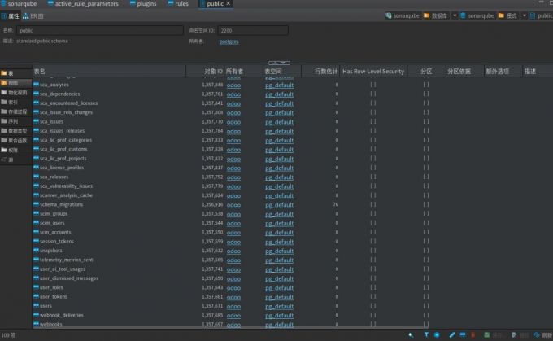Image resolution: width=553 pixels, height=341 pixels.
Task: Toggle Row-Level Security box for sca_analyses
Action: tap(373, 85)
